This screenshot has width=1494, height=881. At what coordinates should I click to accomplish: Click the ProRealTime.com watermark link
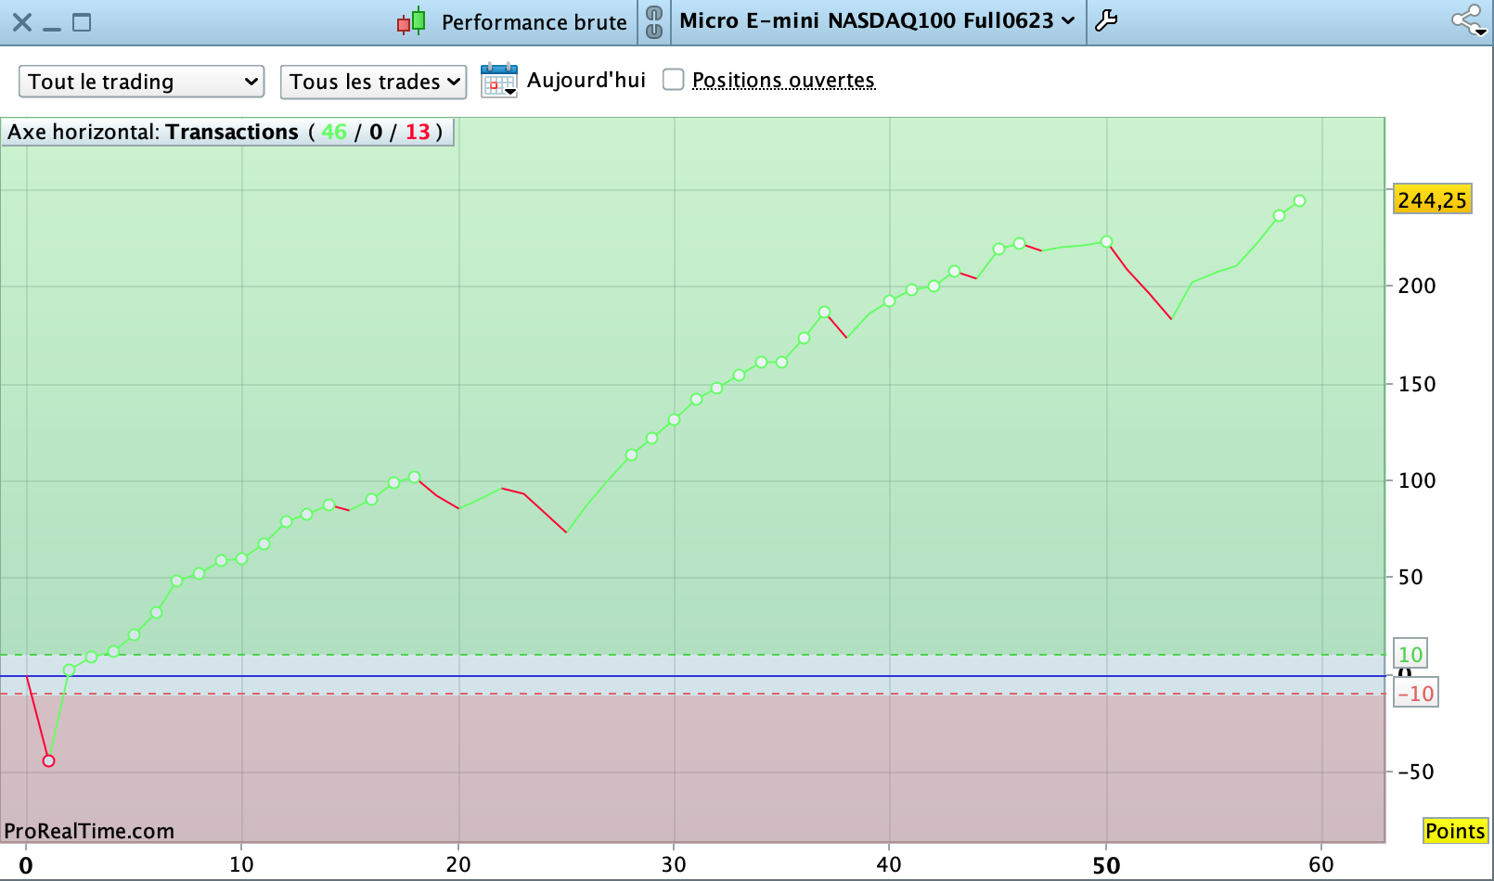tap(89, 831)
